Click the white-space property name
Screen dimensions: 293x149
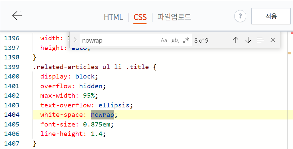coord(61,115)
